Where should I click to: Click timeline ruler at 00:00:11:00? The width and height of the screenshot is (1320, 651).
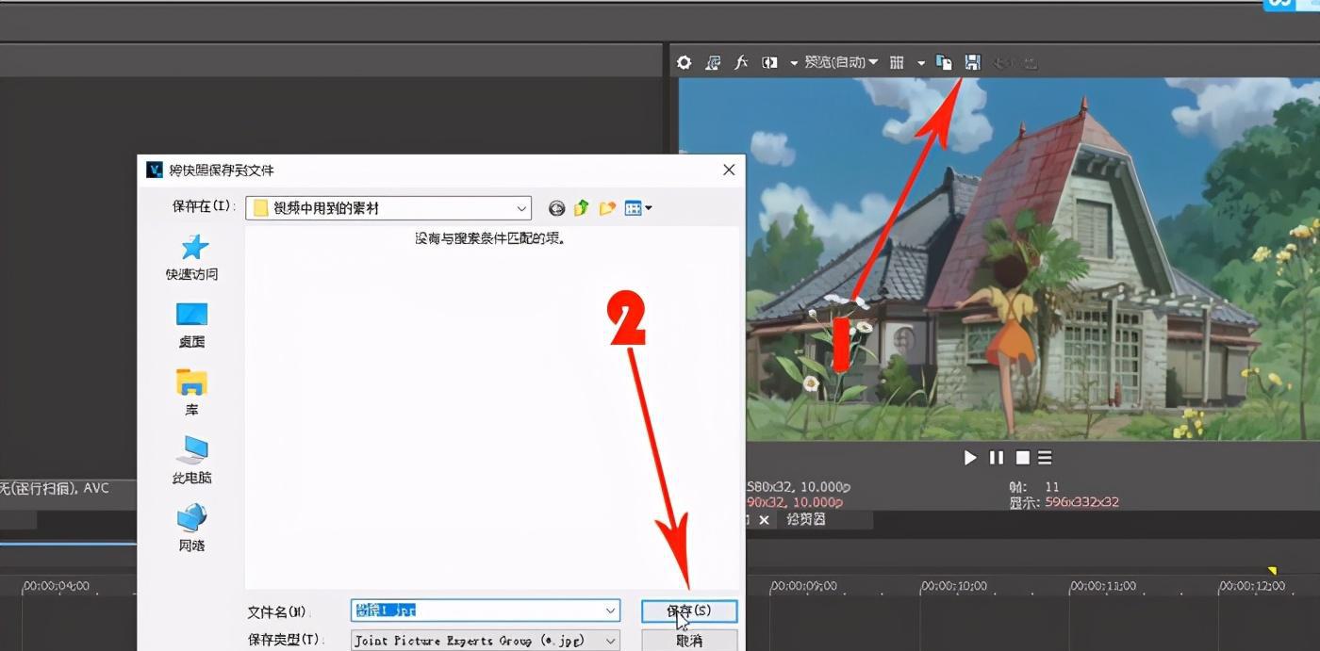tap(1103, 586)
